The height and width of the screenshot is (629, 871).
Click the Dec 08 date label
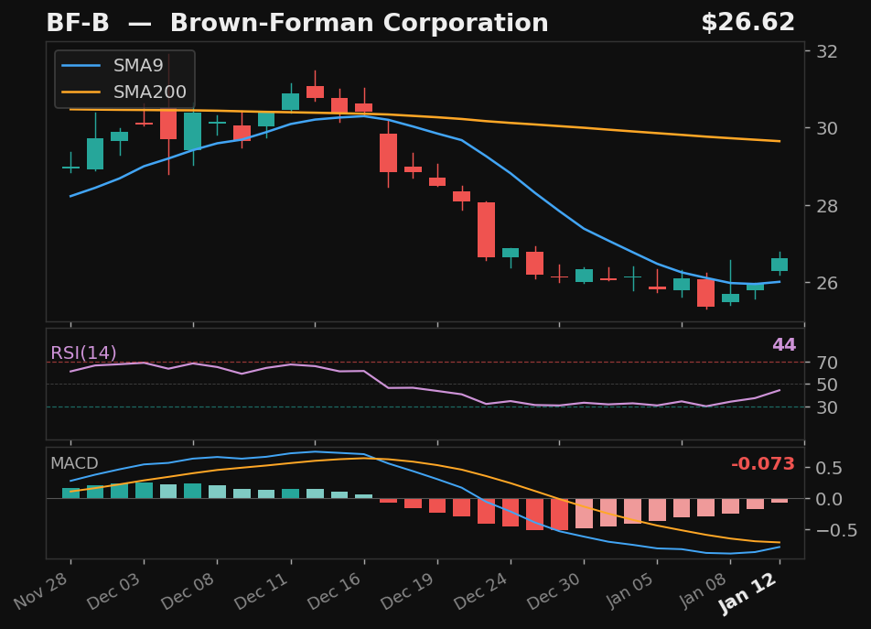[x=188, y=591]
